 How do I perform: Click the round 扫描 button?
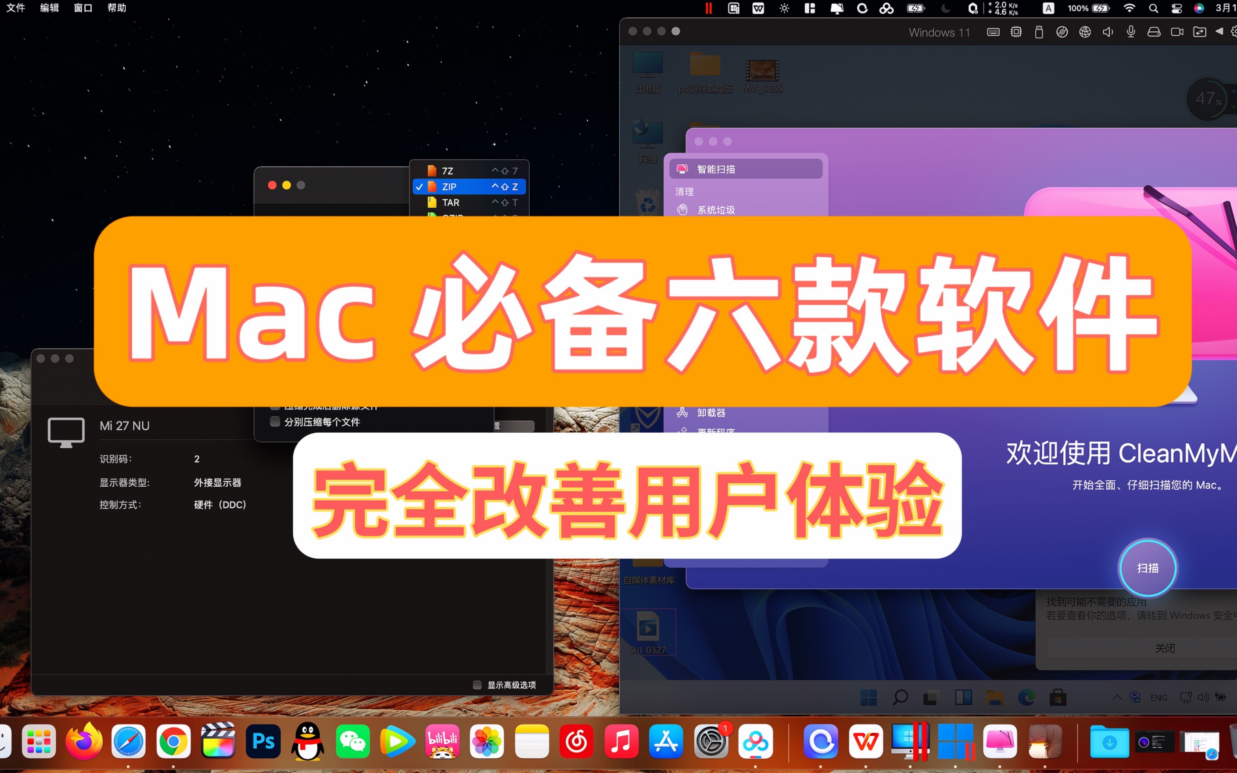pyautogui.click(x=1147, y=568)
